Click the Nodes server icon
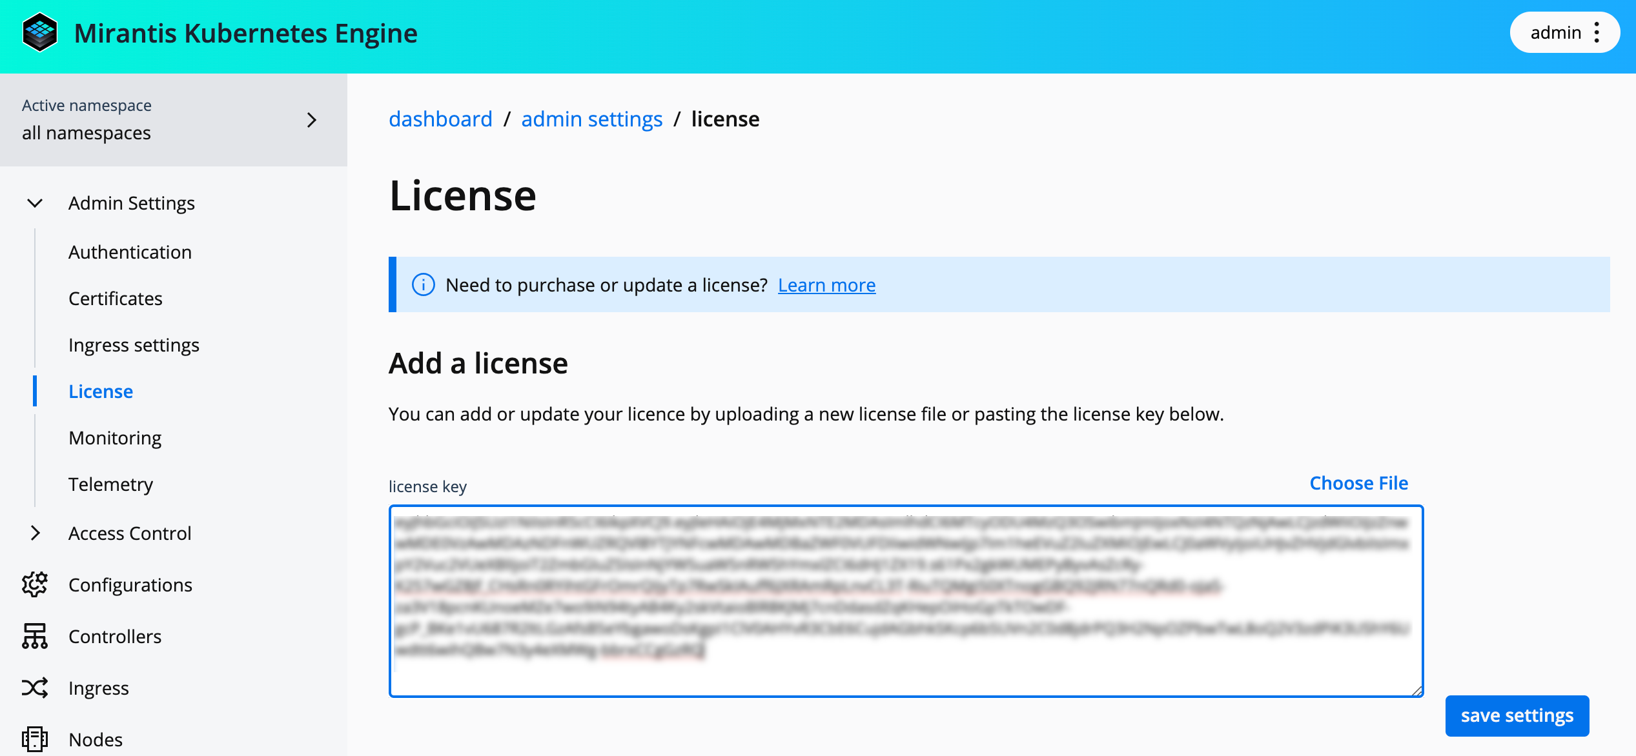The height and width of the screenshot is (756, 1636). click(x=35, y=739)
